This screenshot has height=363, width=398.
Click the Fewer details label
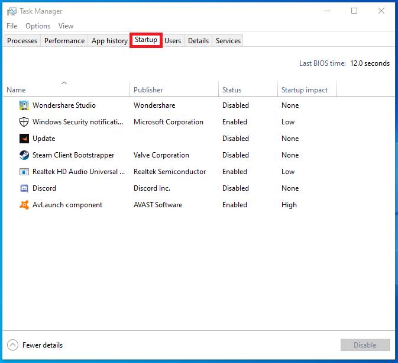tap(43, 345)
